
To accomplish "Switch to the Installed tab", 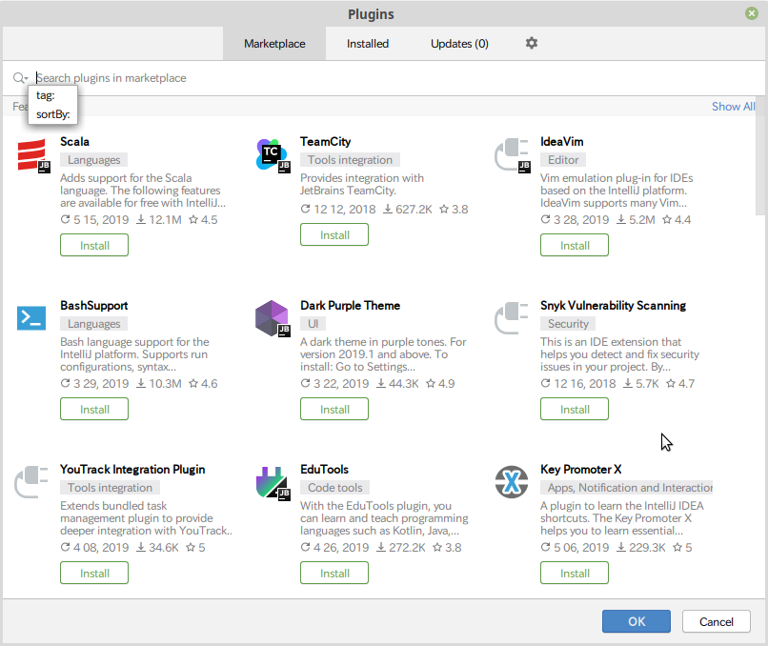I will pyautogui.click(x=368, y=43).
